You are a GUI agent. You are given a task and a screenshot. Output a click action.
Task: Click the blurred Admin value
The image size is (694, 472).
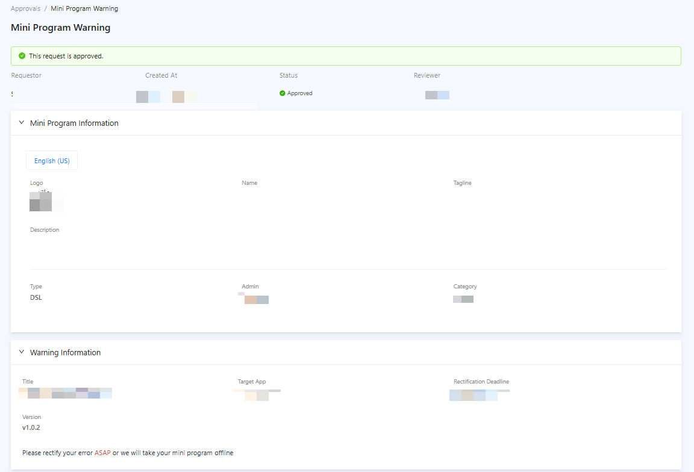click(x=256, y=299)
